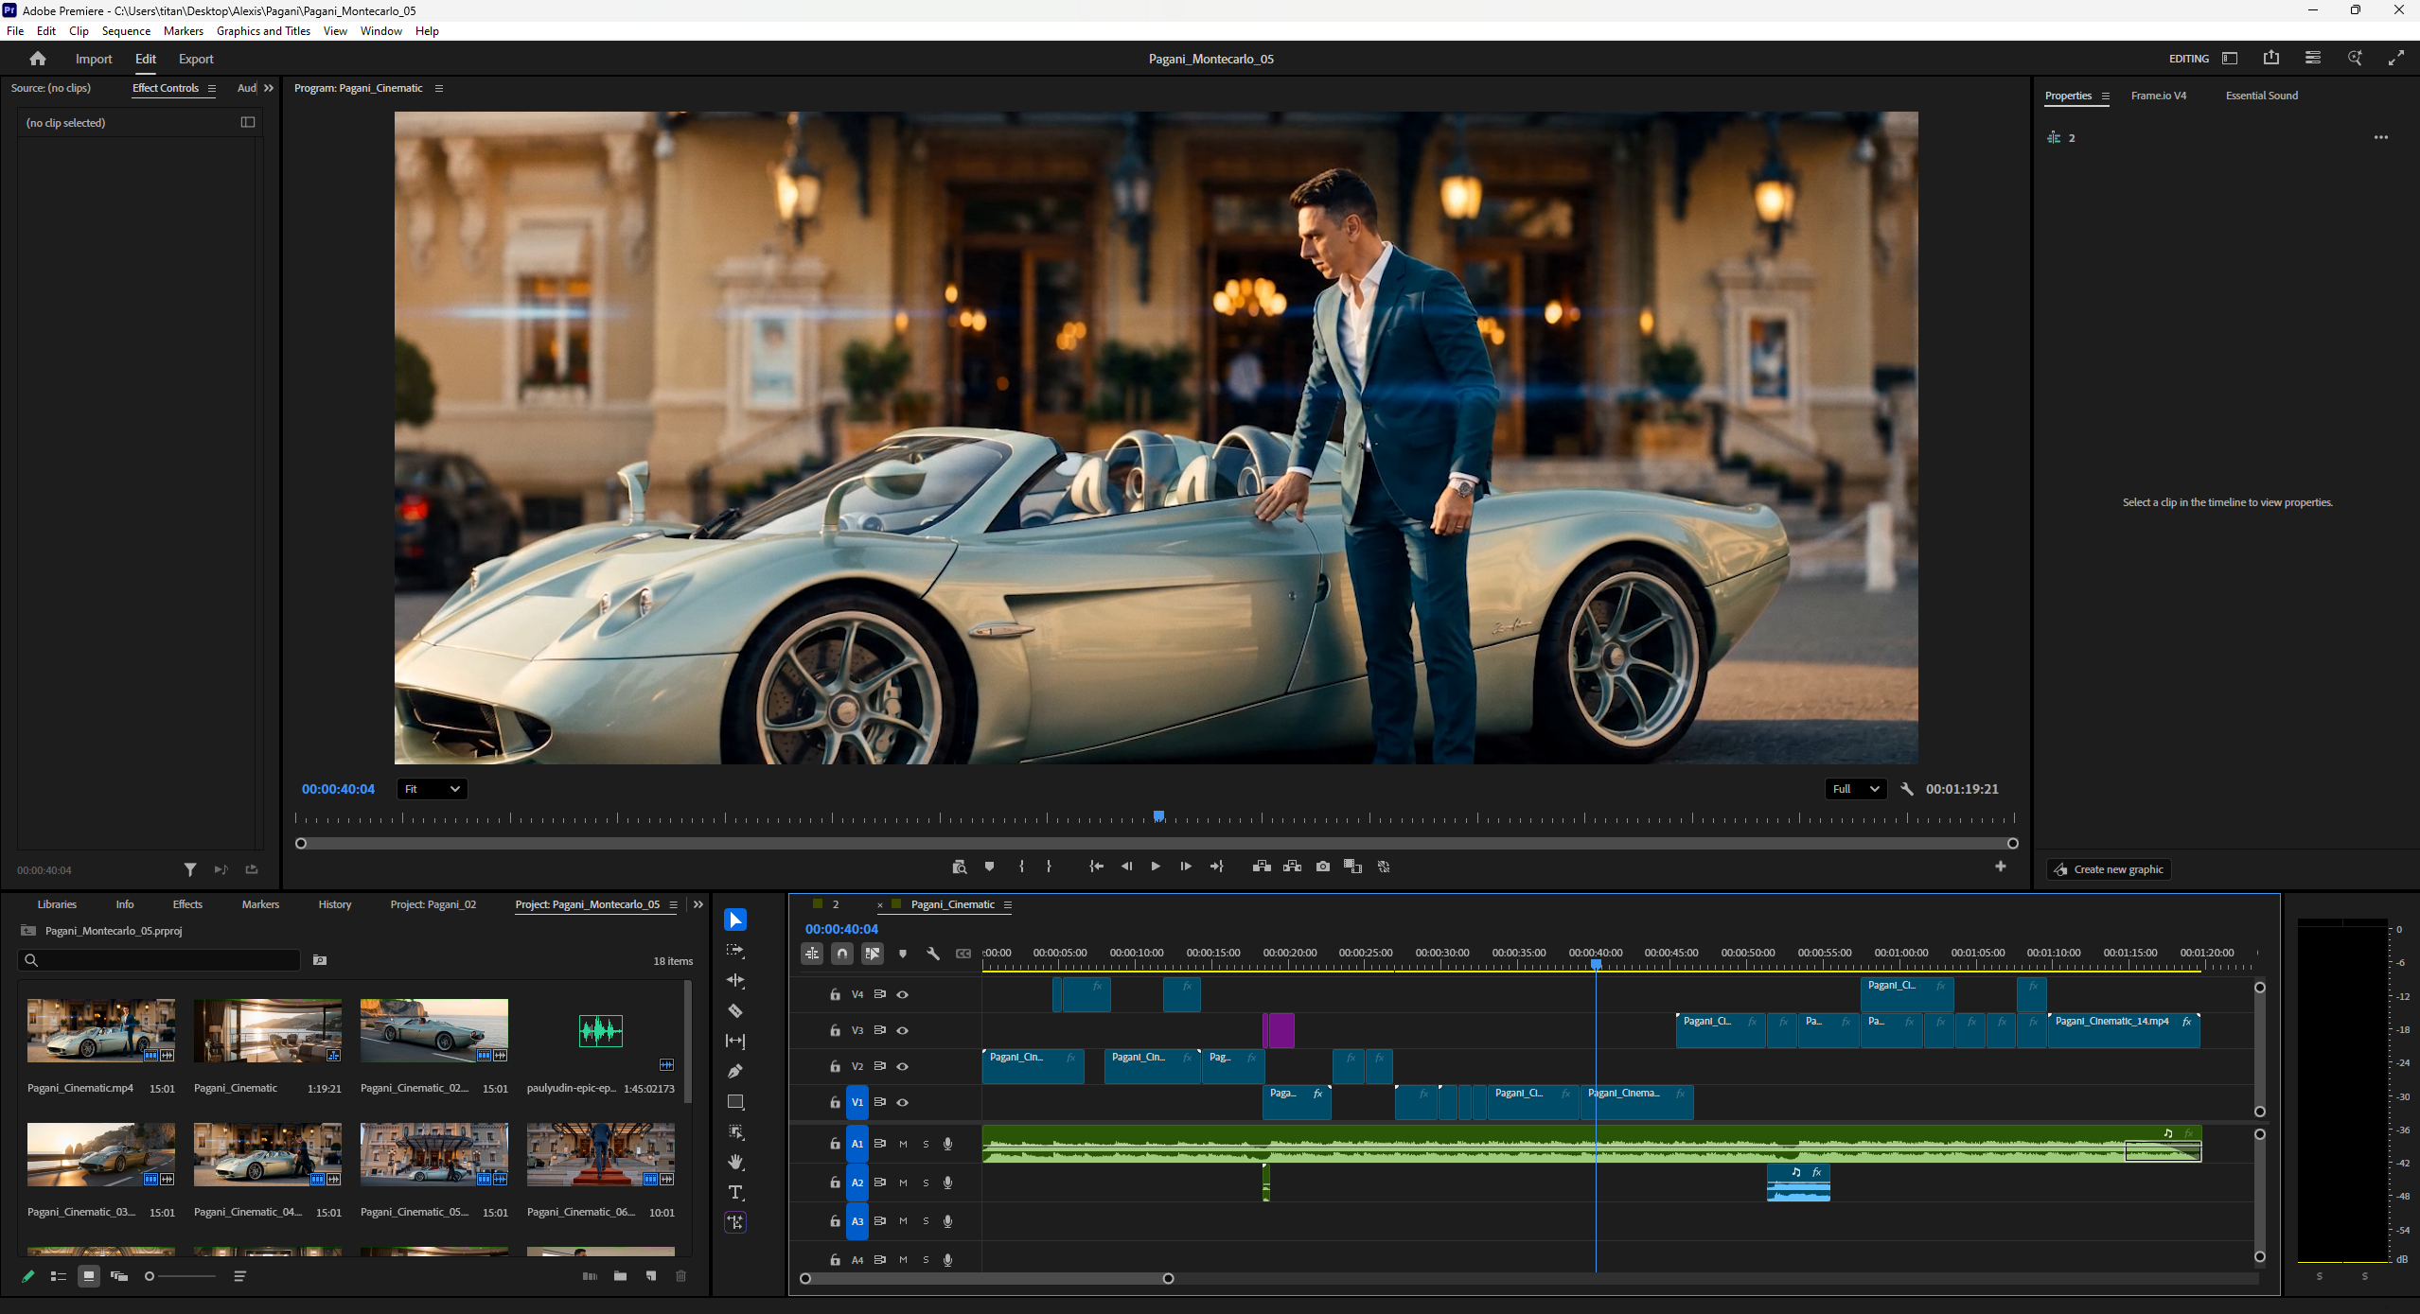Click the Program monitor playhead marker
This screenshot has width=2420, height=1314.
[x=1158, y=815]
